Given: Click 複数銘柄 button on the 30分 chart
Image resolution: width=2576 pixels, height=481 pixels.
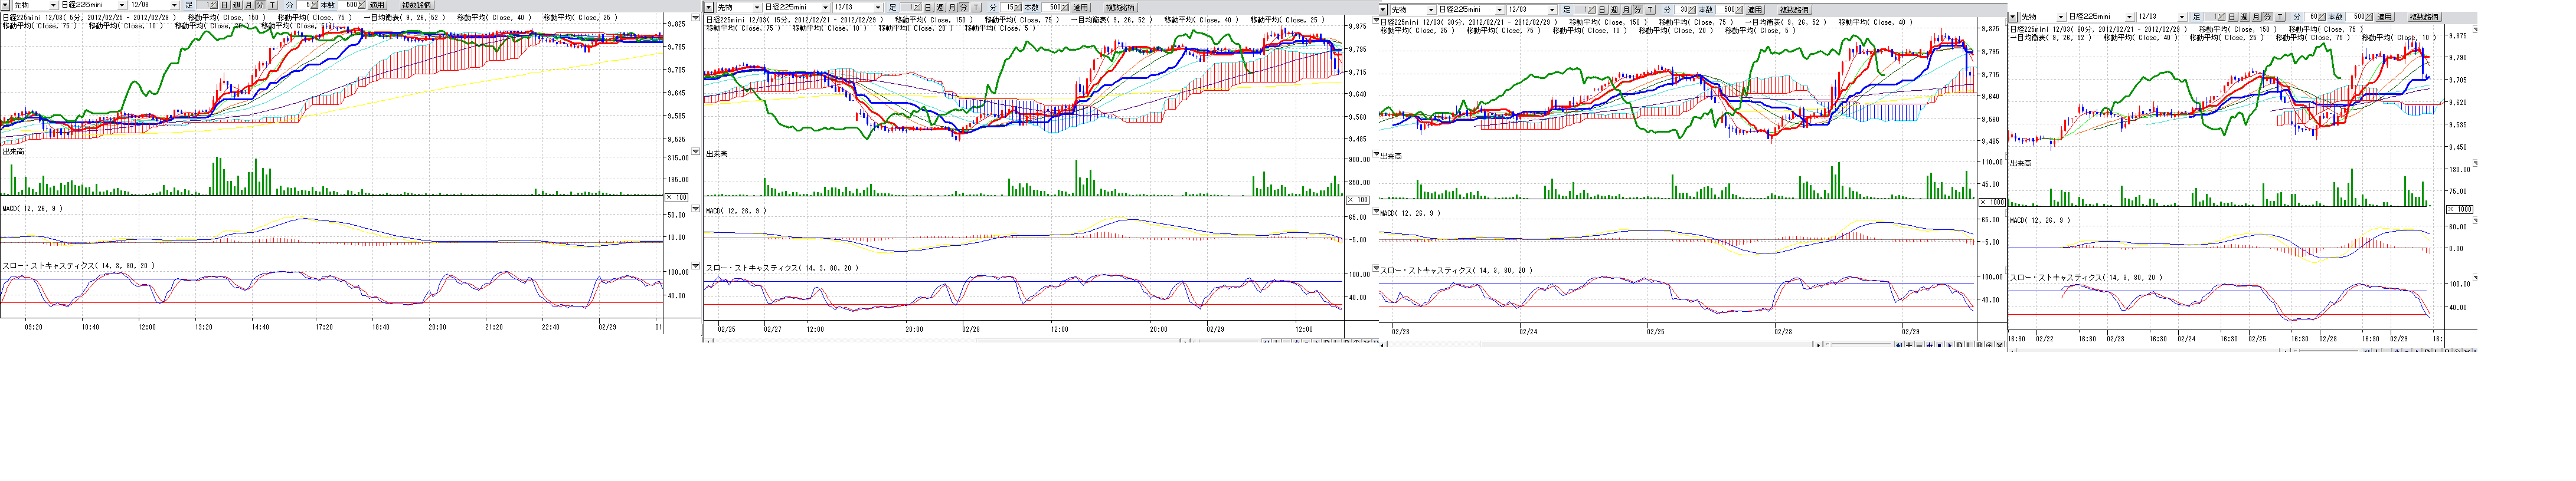Looking at the screenshot, I should [x=1794, y=10].
